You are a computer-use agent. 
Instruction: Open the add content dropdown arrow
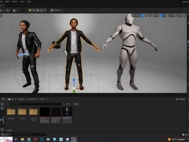(2, 10)
